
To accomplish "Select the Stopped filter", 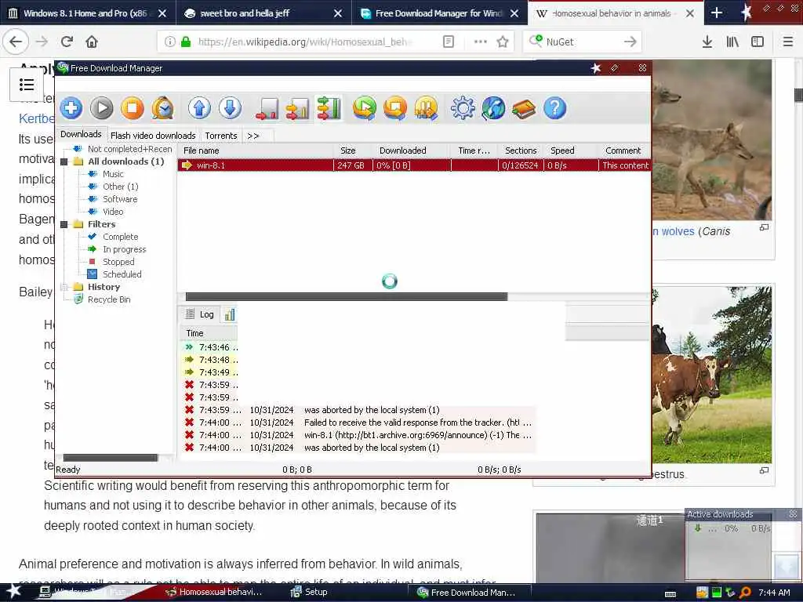I will click(x=118, y=262).
